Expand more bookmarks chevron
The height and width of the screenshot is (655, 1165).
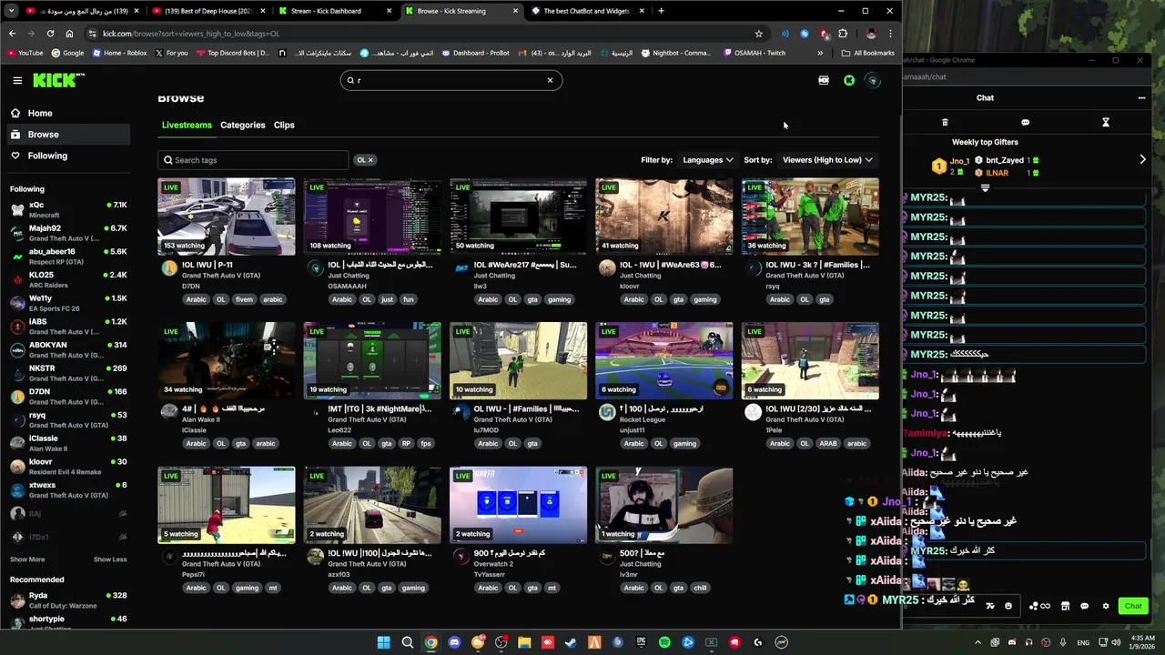[820, 53]
